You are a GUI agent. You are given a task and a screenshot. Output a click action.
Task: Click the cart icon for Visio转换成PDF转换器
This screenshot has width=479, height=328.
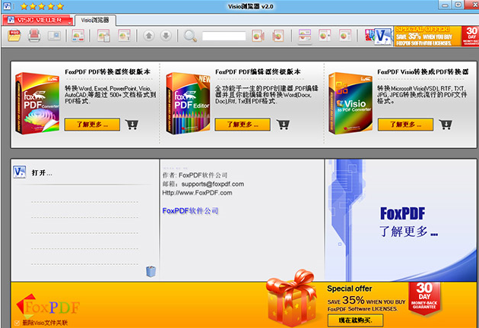pos(446,125)
